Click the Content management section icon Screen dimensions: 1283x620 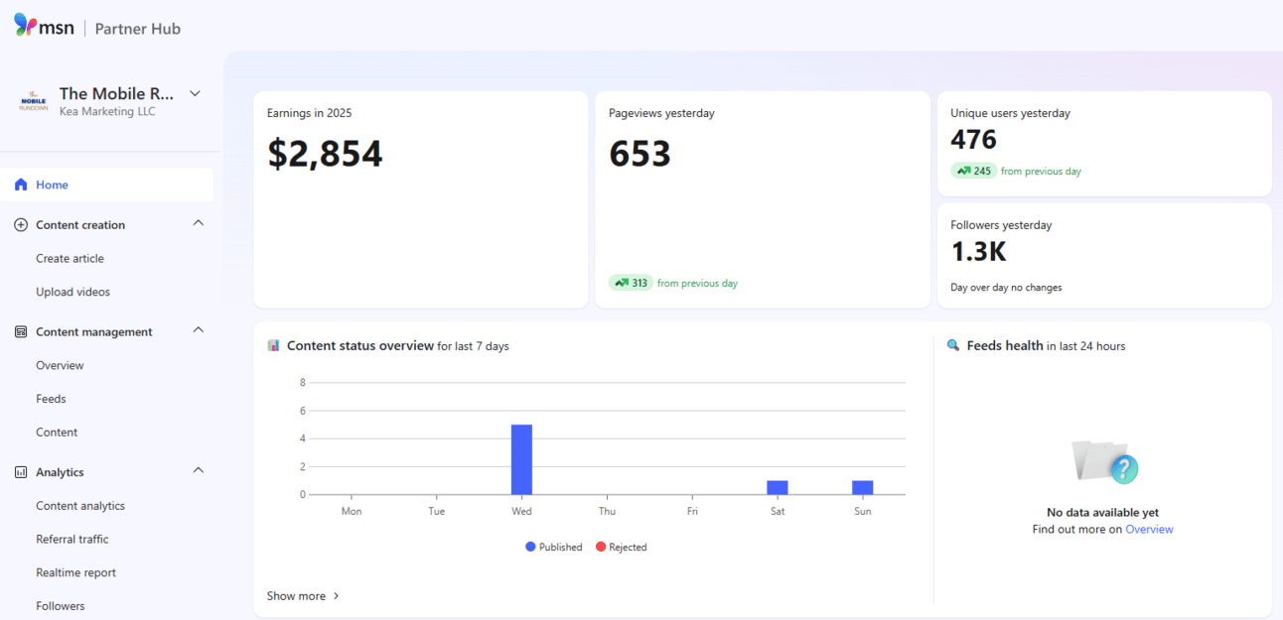pyautogui.click(x=21, y=332)
